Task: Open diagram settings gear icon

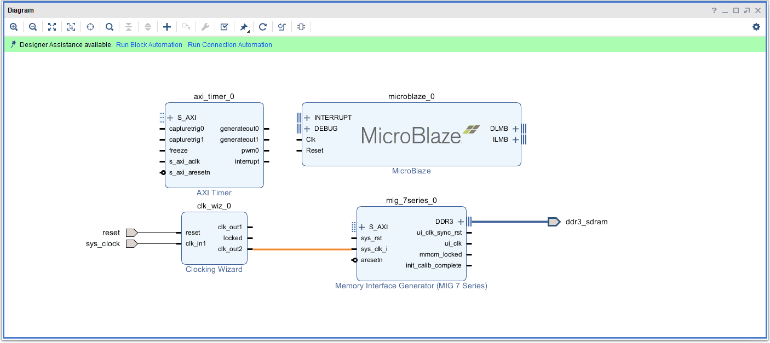Action: (x=756, y=27)
